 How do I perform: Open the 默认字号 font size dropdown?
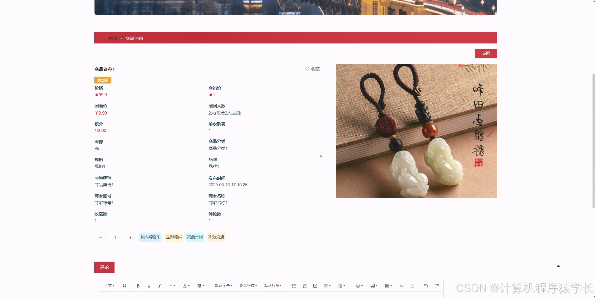pos(223,286)
